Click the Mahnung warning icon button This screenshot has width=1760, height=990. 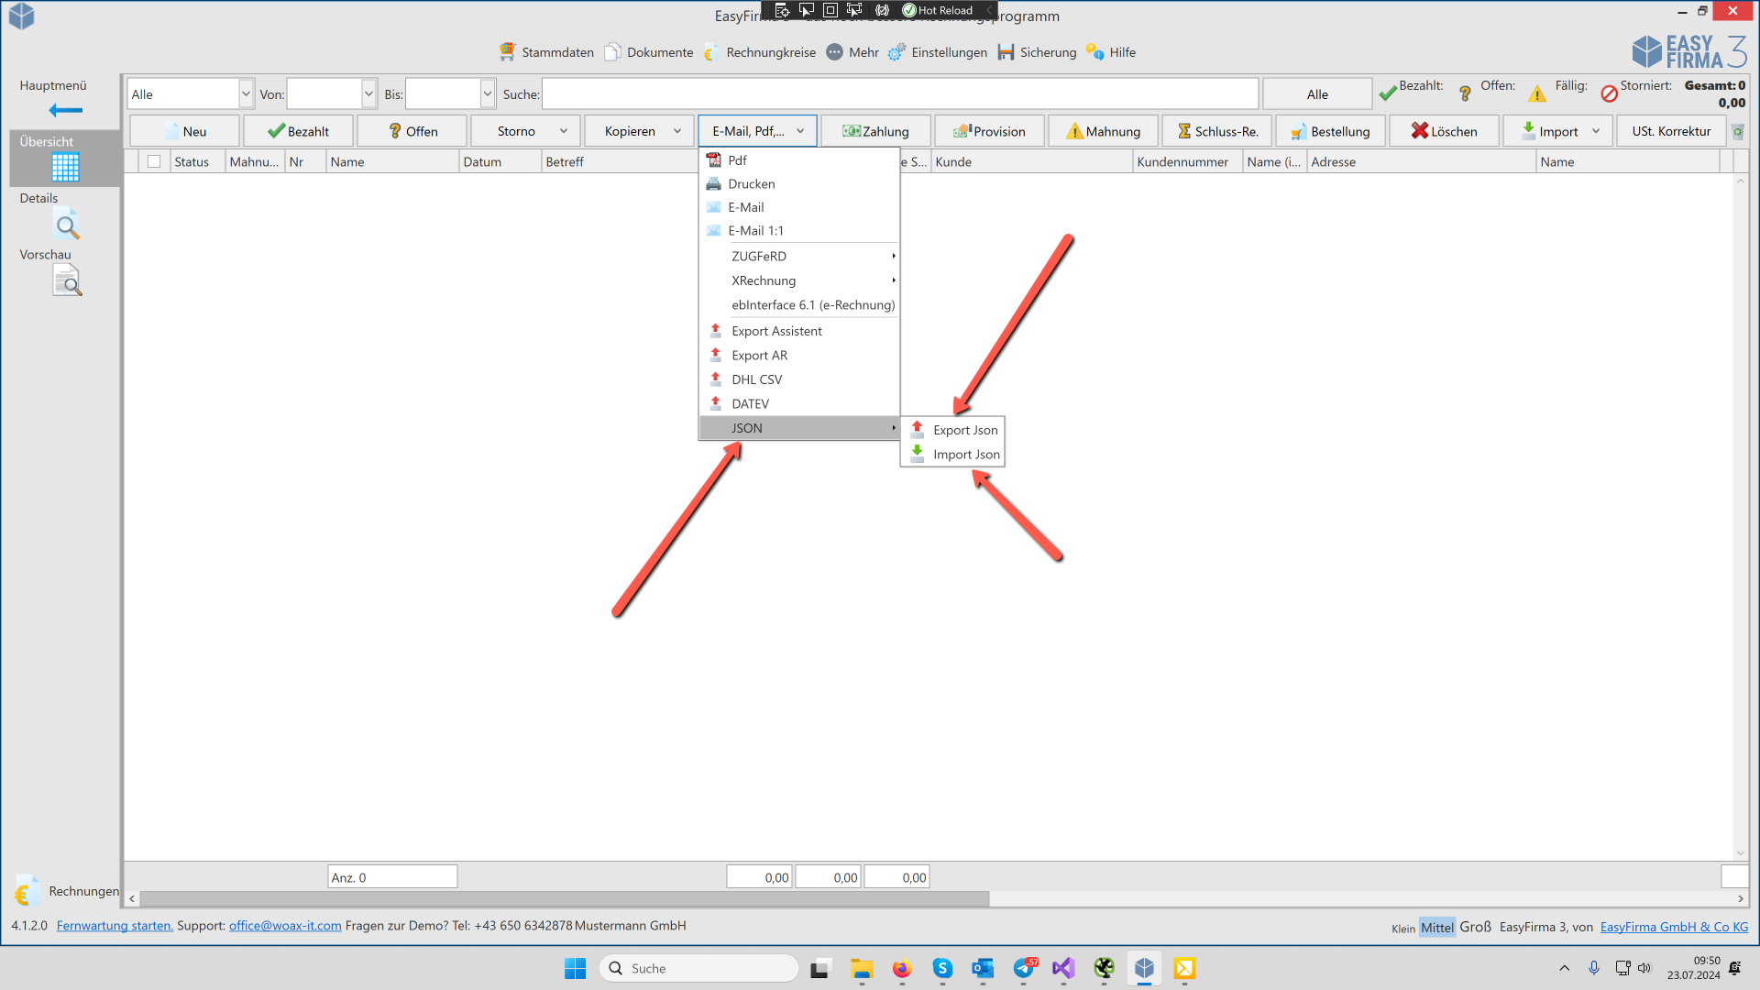(1103, 131)
